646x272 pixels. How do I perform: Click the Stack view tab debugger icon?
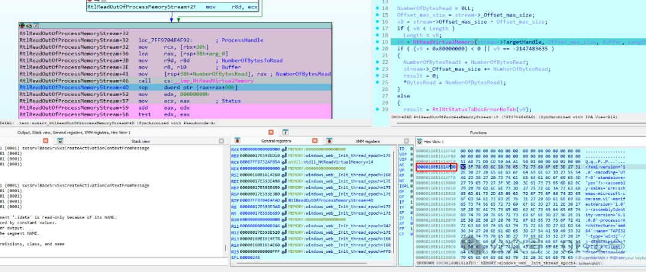(60, 141)
